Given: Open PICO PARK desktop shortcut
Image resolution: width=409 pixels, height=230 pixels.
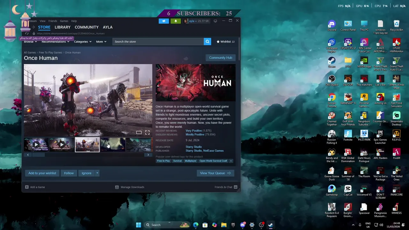Looking at the screenshot, I should point(364,136).
